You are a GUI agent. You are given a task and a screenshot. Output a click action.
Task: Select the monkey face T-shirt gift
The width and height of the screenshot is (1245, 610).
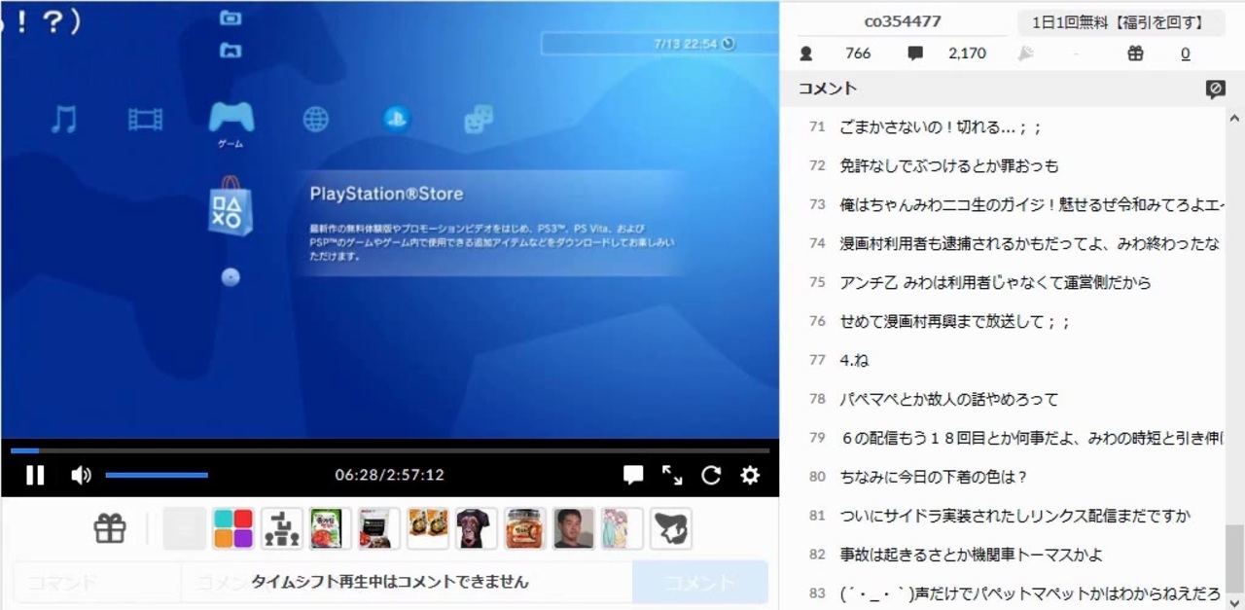tap(476, 528)
